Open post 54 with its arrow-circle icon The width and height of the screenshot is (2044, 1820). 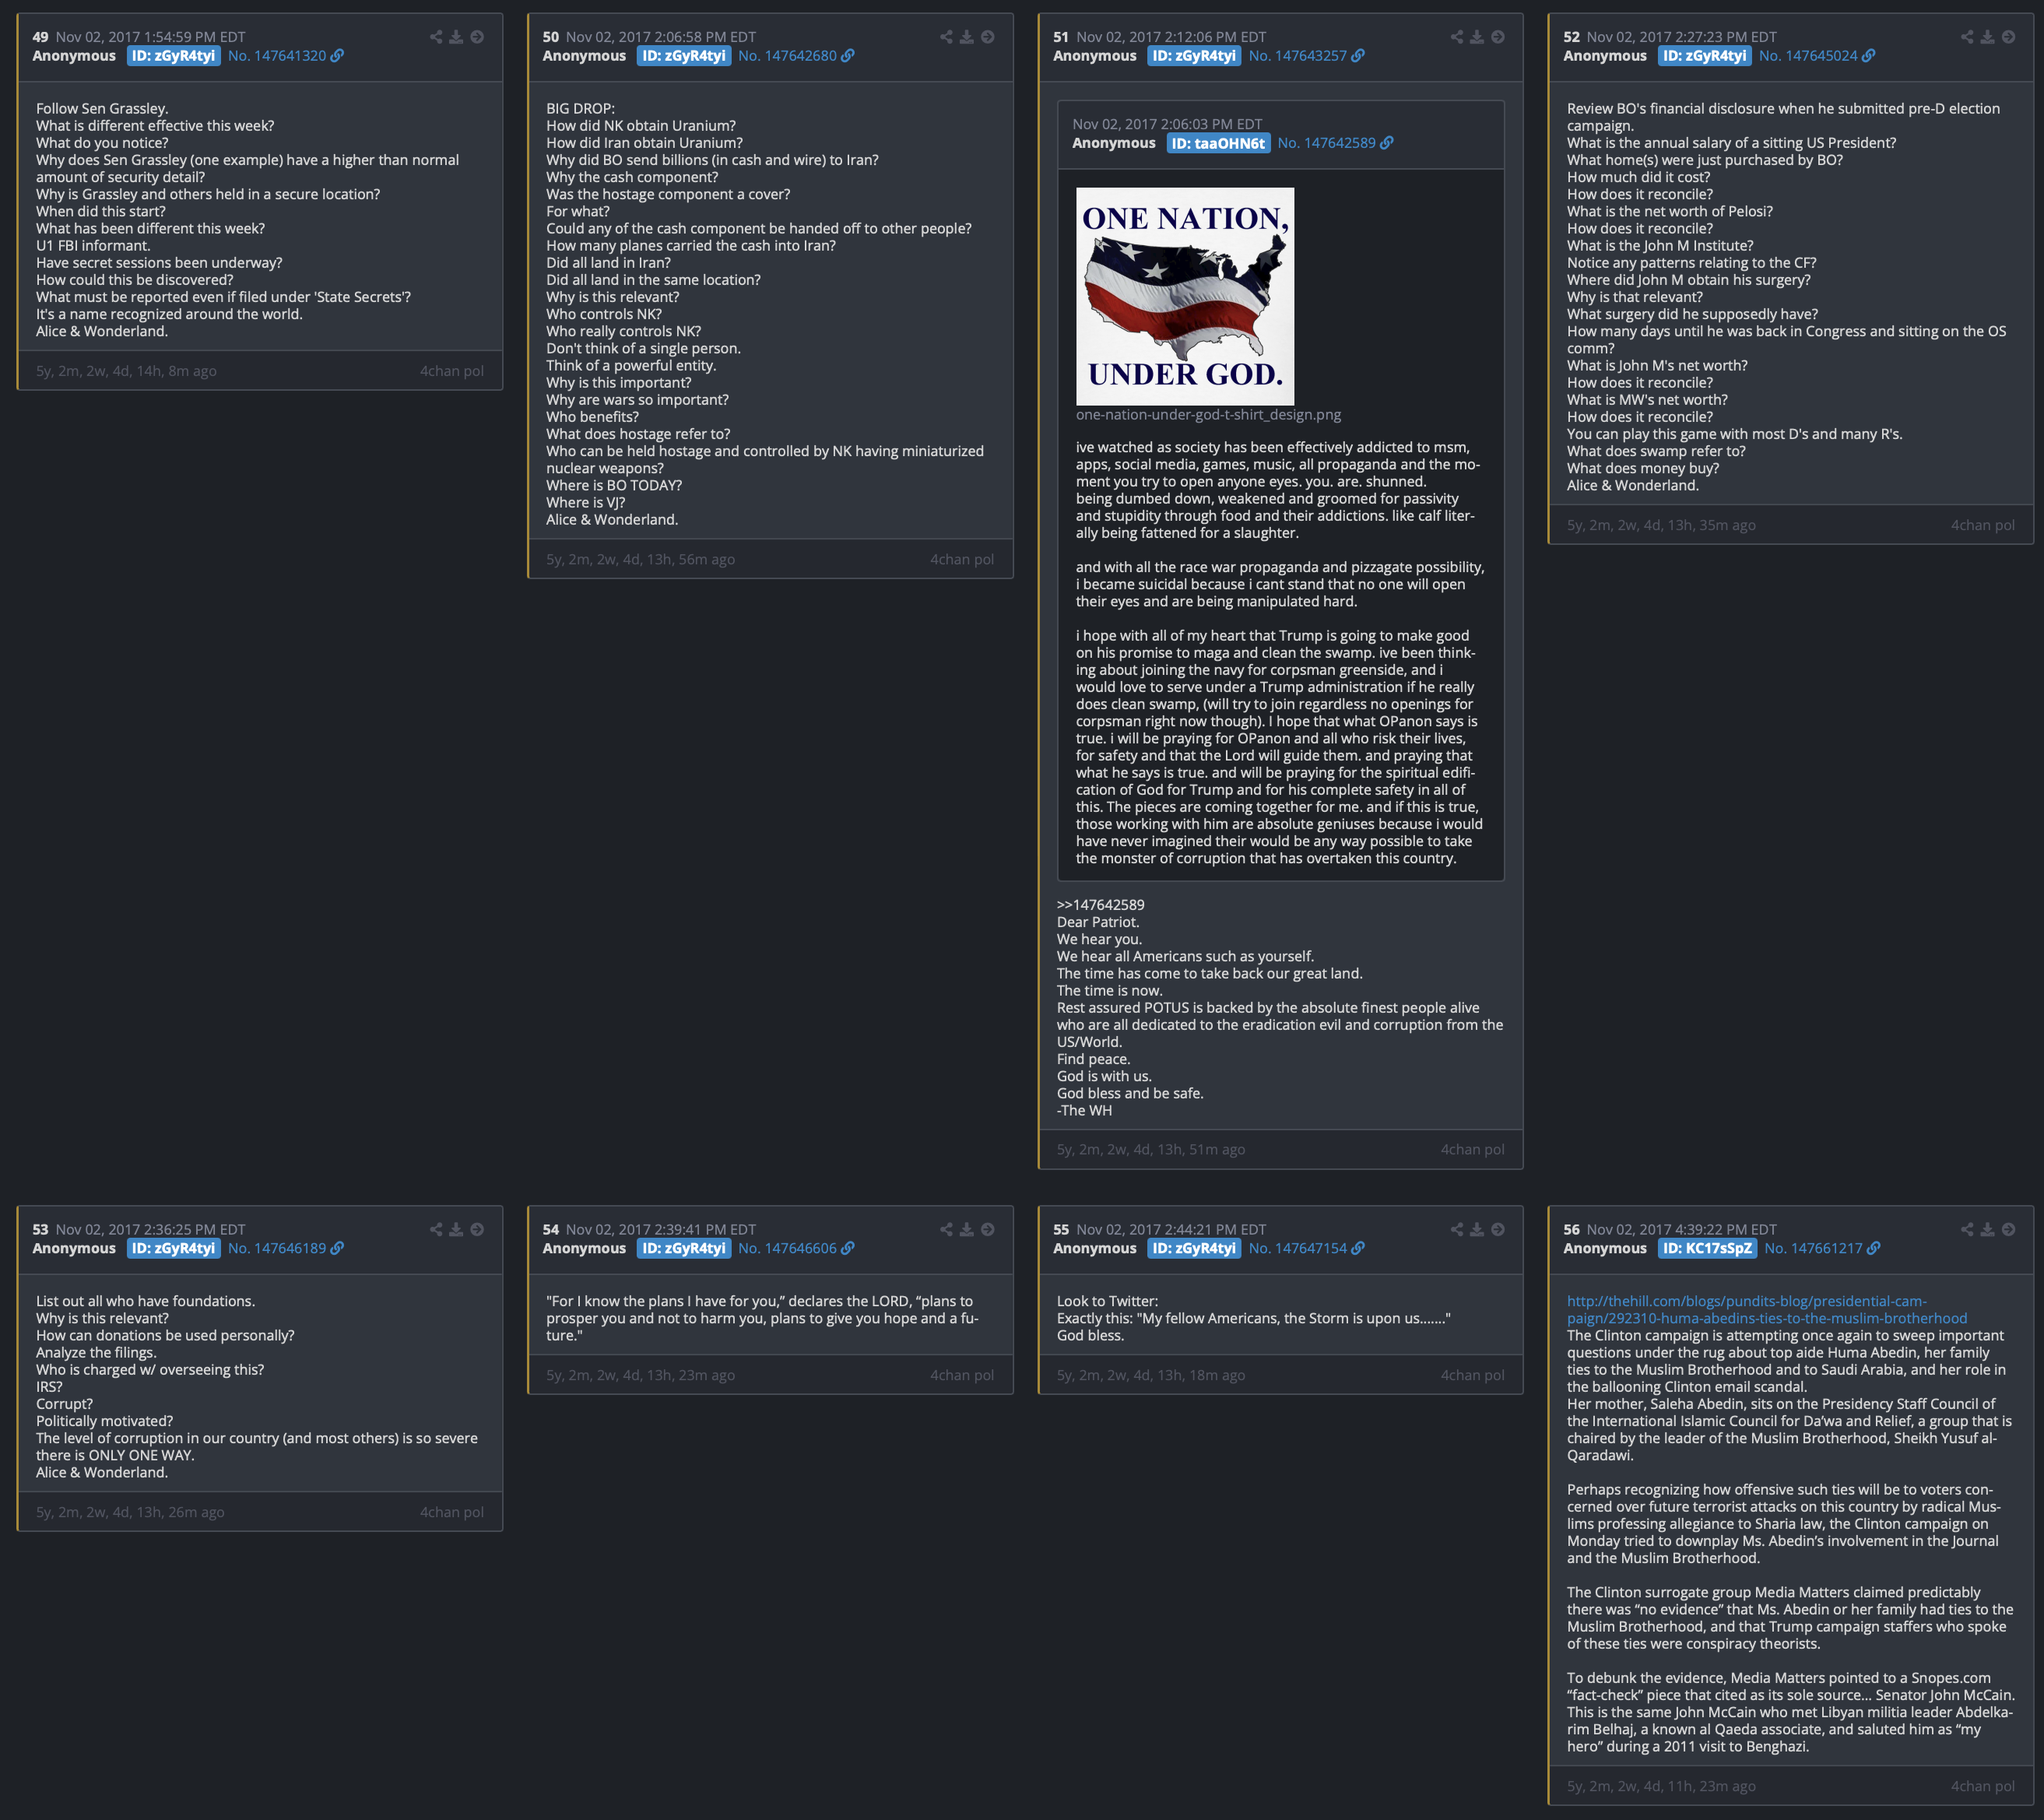988,1229
